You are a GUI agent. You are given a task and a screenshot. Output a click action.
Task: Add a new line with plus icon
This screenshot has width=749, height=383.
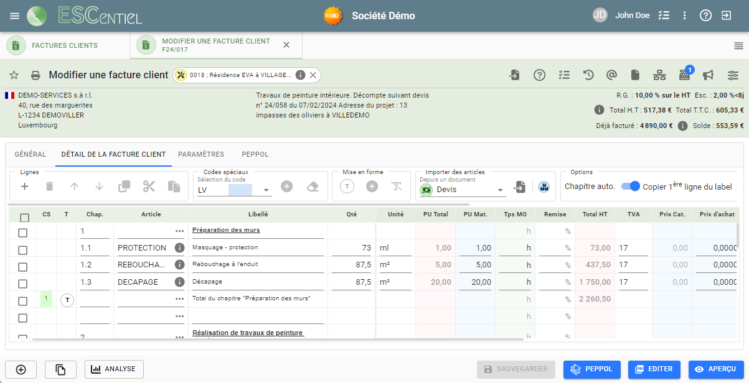click(25, 186)
